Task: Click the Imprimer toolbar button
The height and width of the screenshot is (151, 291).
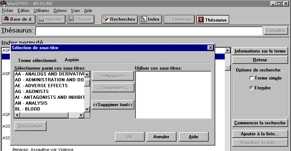Action: (51, 19)
